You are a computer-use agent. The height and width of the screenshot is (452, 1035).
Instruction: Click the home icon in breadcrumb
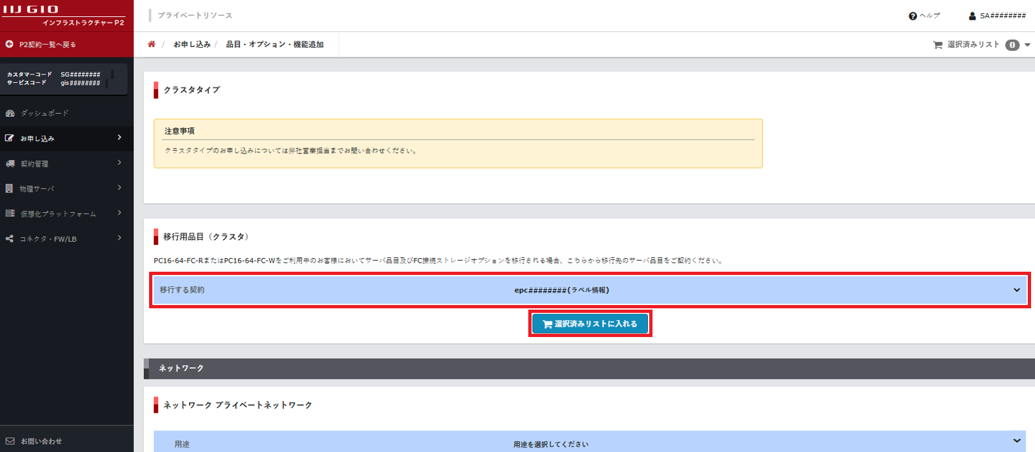[152, 44]
